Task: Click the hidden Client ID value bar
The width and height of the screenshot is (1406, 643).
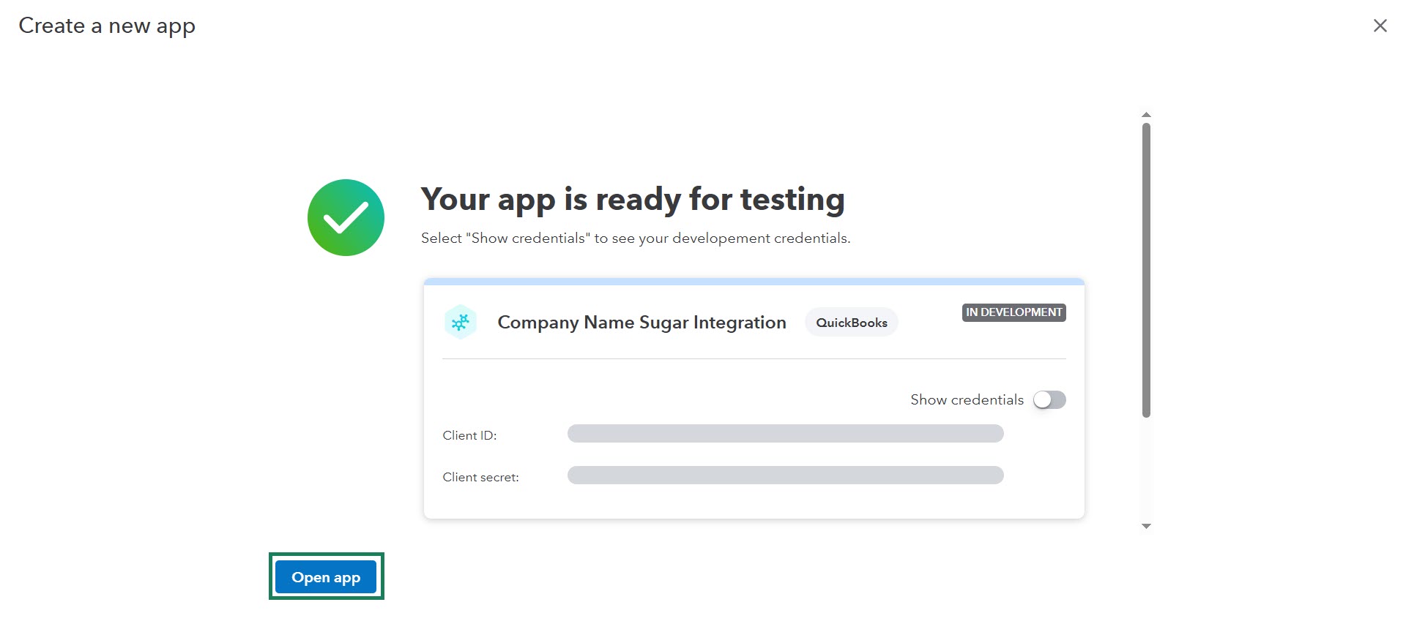Action: pos(785,434)
